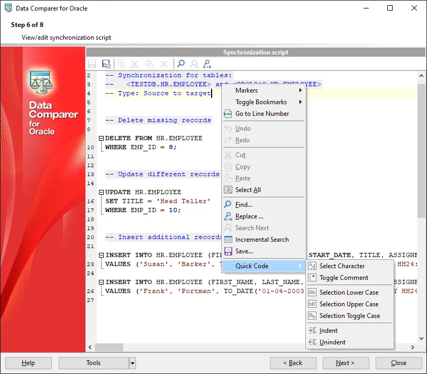Expand the Quick Code submenu arrow
Image resolution: width=427 pixels, height=374 pixels.
pyautogui.click(x=300, y=266)
